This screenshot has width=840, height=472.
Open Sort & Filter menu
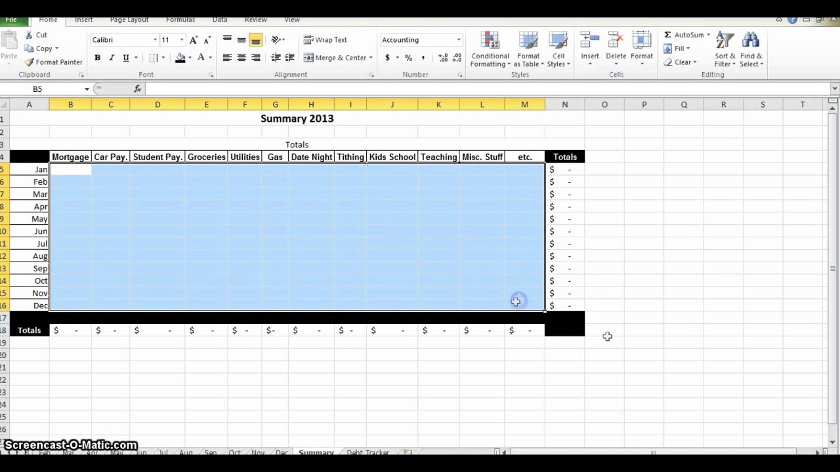[x=725, y=49]
